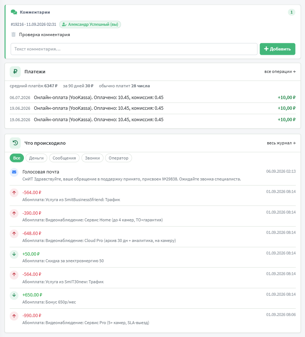Click the 'средний платёж 6347 ₽' stat

click(x=34, y=86)
